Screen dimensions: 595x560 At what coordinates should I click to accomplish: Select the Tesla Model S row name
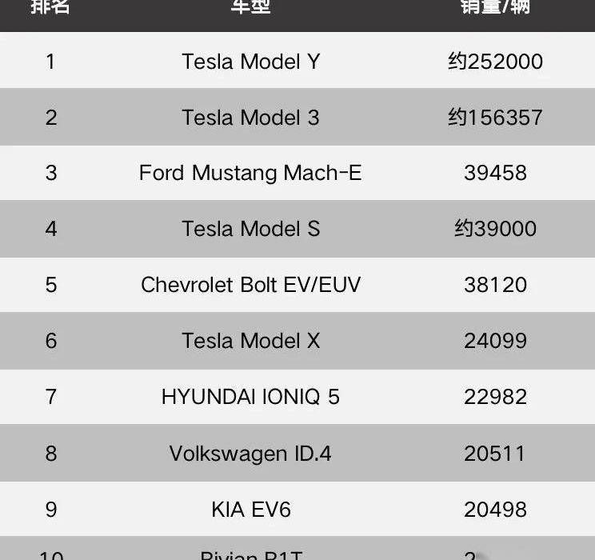[250, 229]
